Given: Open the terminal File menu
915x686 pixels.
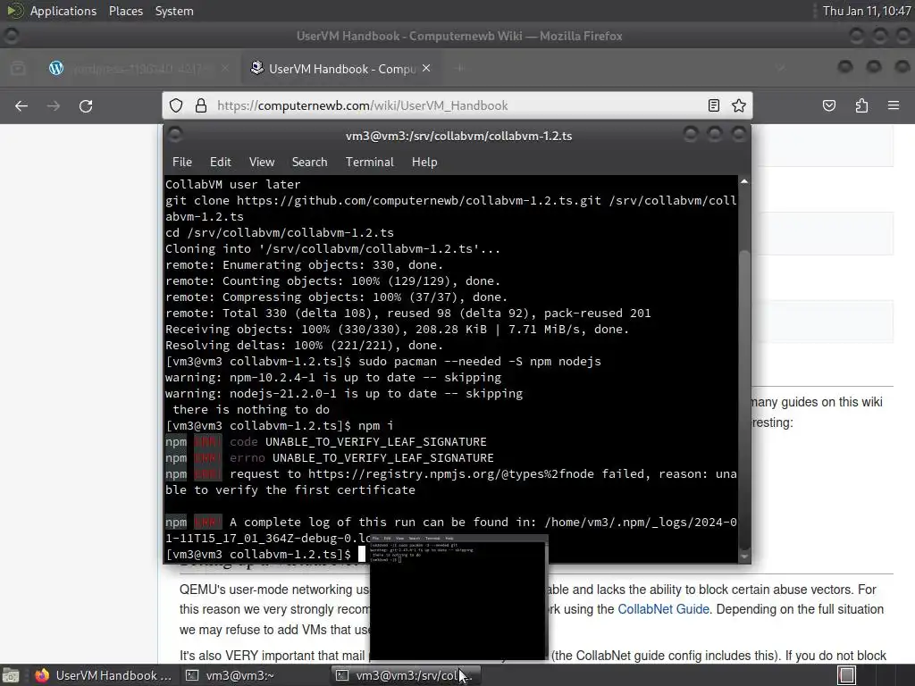Looking at the screenshot, I should coord(182,163).
